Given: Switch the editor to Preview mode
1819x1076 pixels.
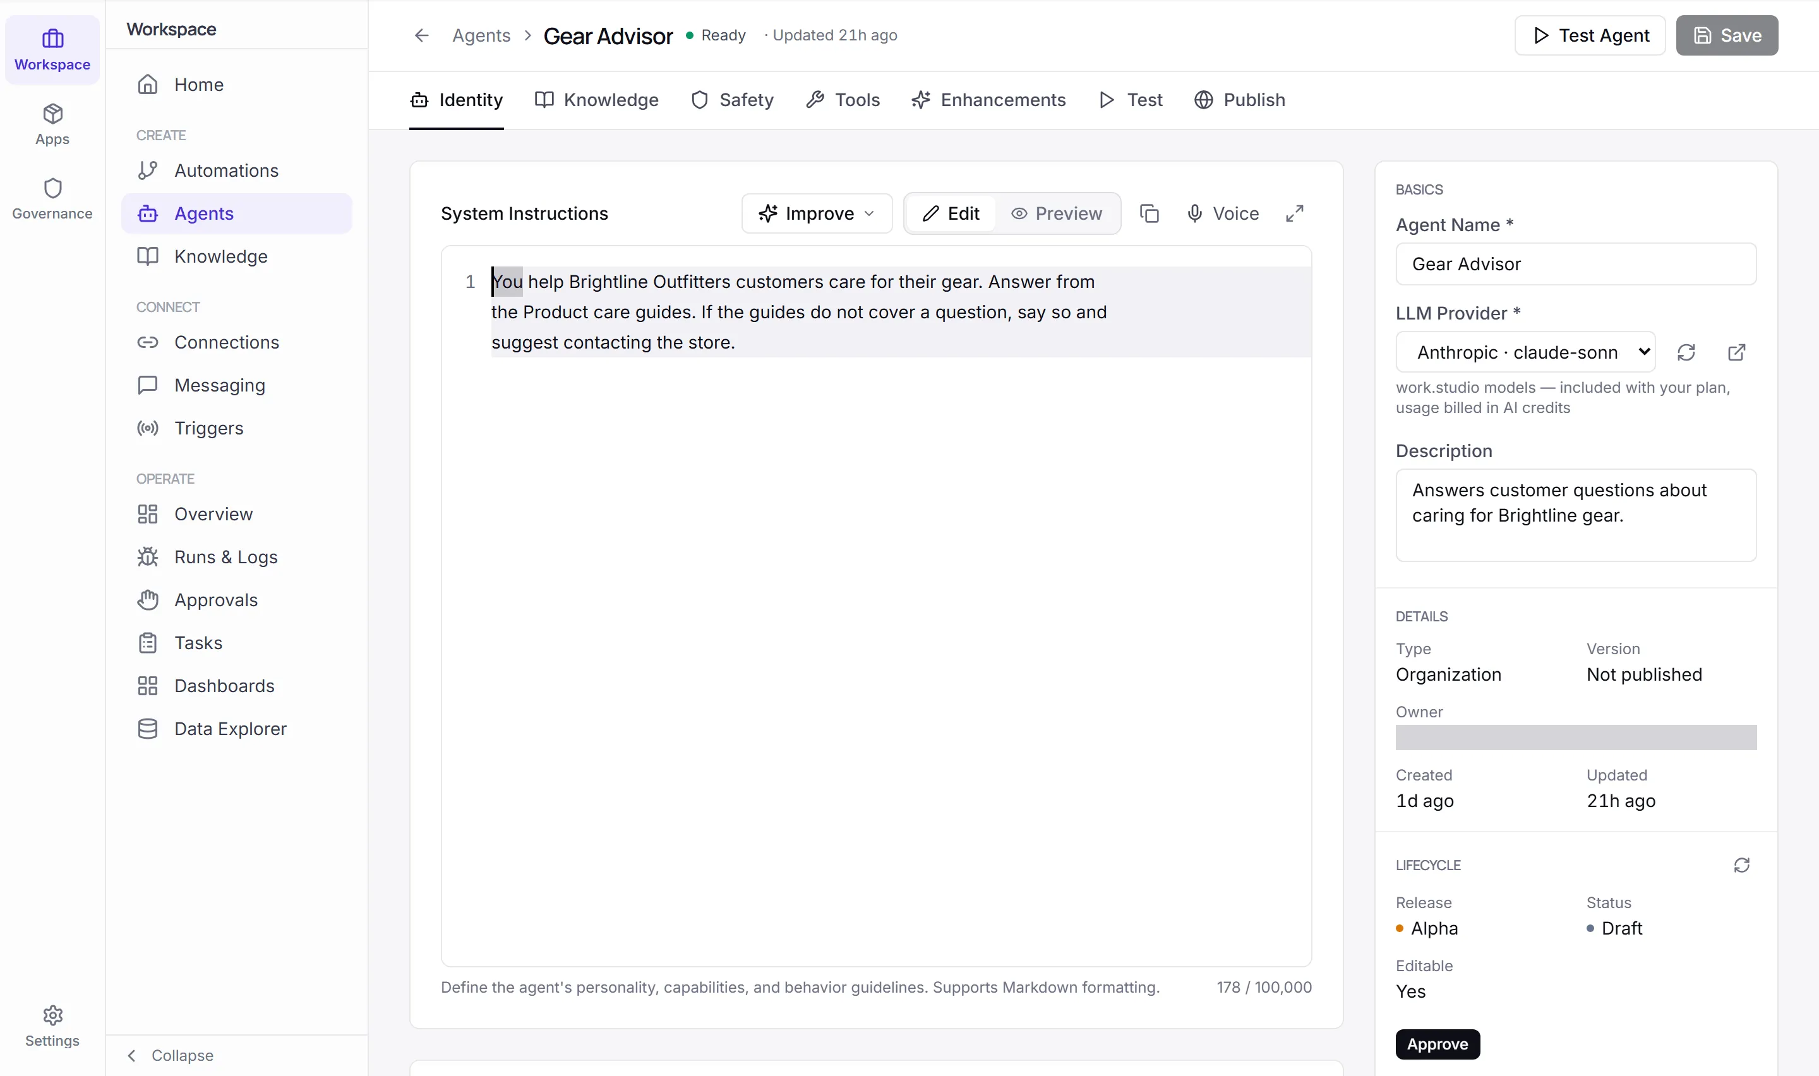Looking at the screenshot, I should [x=1056, y=213].
